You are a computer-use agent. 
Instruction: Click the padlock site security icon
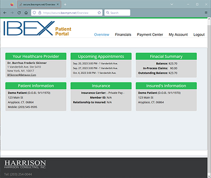pyautogui.click(x=40, y=13)
